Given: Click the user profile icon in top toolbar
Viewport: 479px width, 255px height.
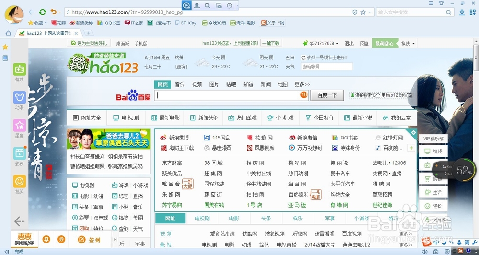Looking at the screenshot, I should [197, 5].
